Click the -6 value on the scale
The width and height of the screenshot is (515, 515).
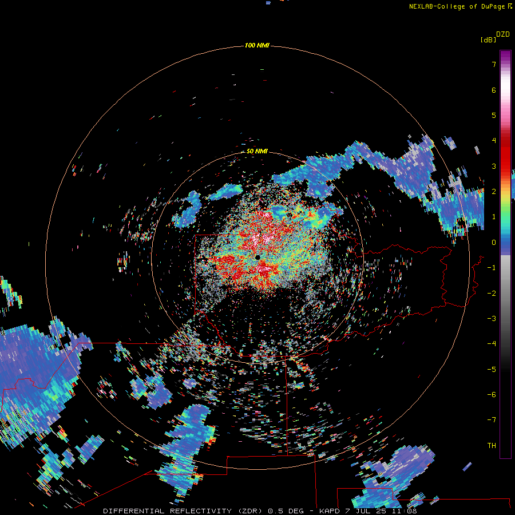pyautogui.click(x=492, y=395)
